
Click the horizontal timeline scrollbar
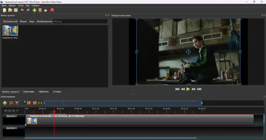111,138
